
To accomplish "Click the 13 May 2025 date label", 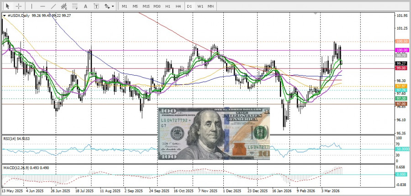I will [11, 191].
